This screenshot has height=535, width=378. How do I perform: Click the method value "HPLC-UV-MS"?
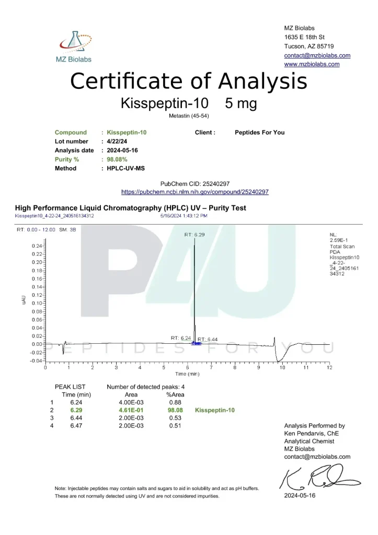(125, 169)
